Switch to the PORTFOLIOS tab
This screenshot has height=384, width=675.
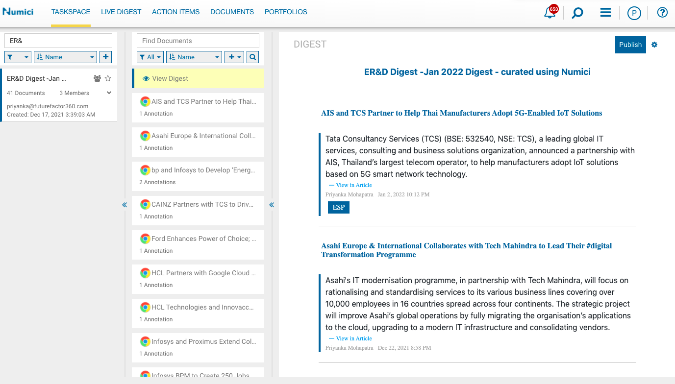click(286, 12)
